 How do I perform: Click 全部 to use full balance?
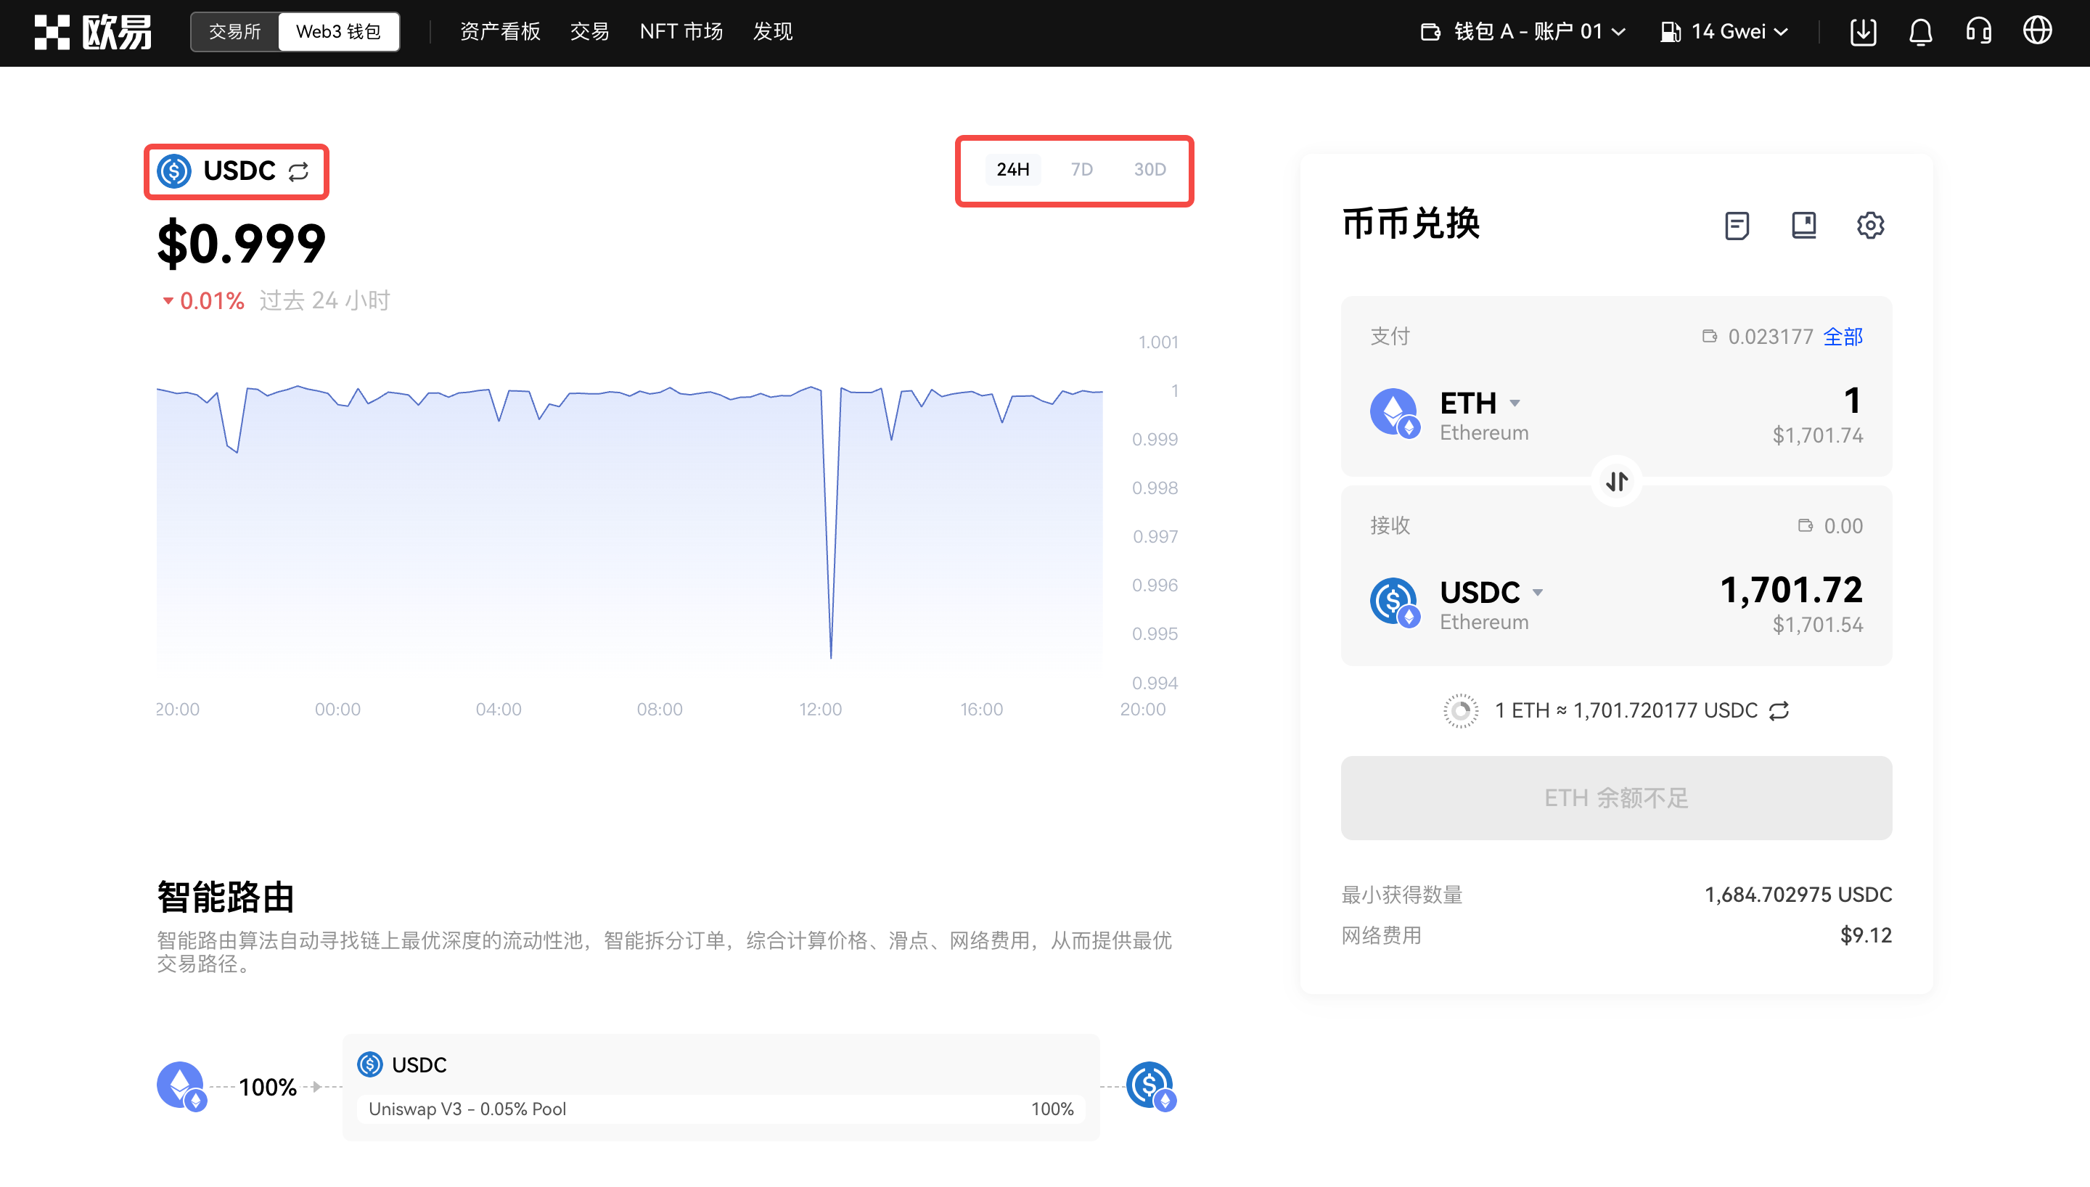pos(1843,337)
